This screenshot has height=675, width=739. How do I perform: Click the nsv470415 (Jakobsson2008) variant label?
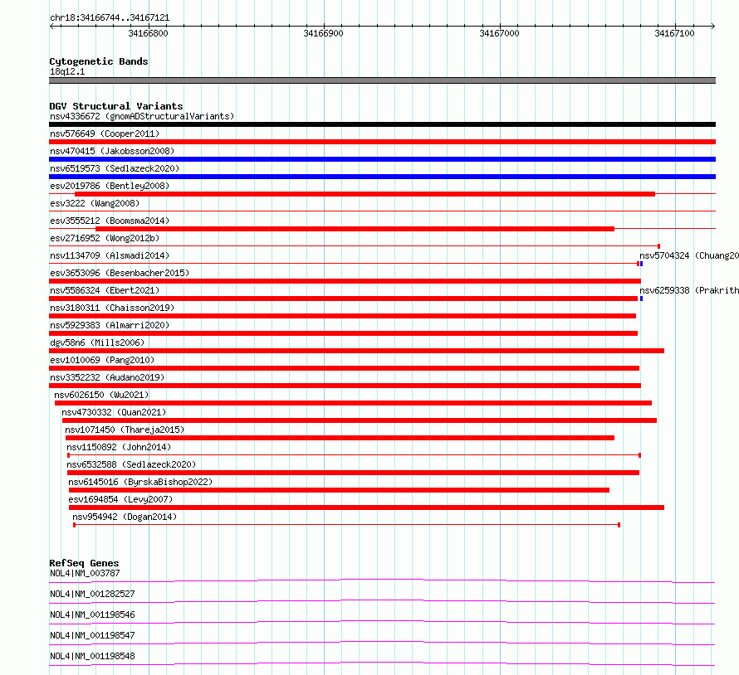tap(112, 151)
